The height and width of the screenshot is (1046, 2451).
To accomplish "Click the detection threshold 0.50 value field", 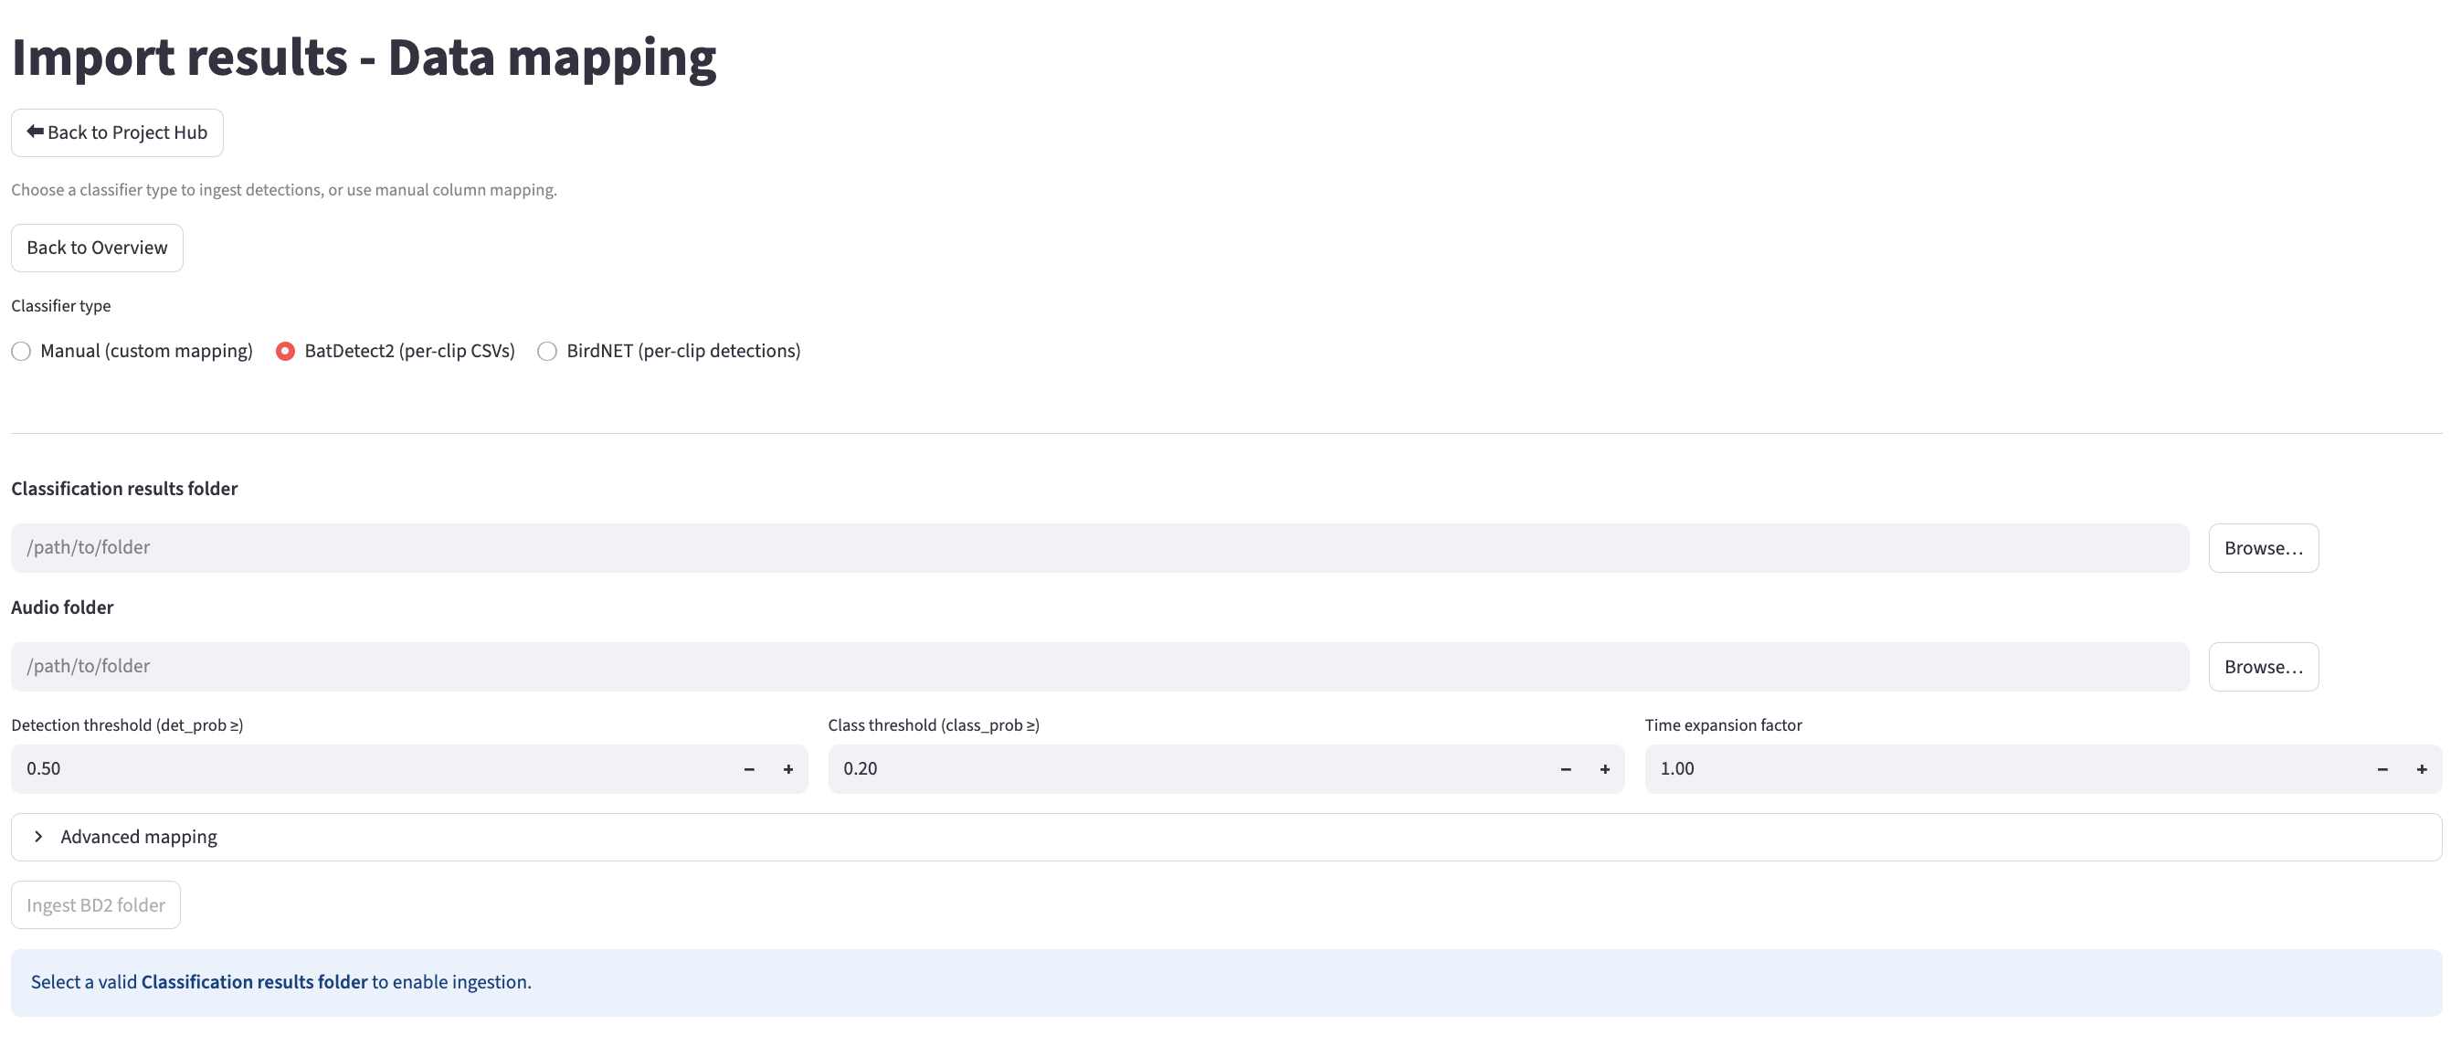I will [371, 769].
